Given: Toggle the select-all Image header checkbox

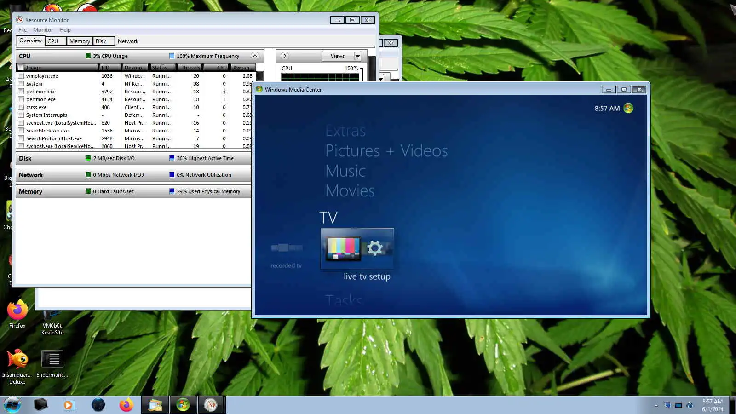Looking at the screenshot, I should point(21,68).
